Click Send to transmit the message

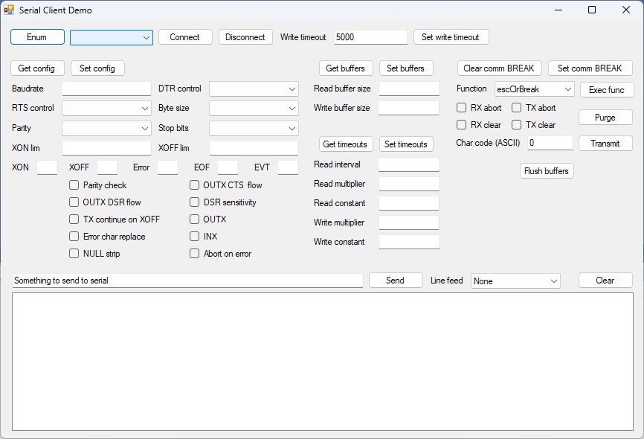395,281
